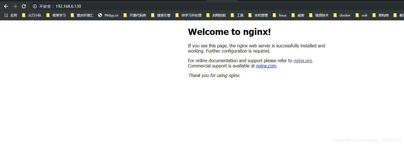Open the 本机管理 bookmark folder
404x145 pixels.
point(258,15)
